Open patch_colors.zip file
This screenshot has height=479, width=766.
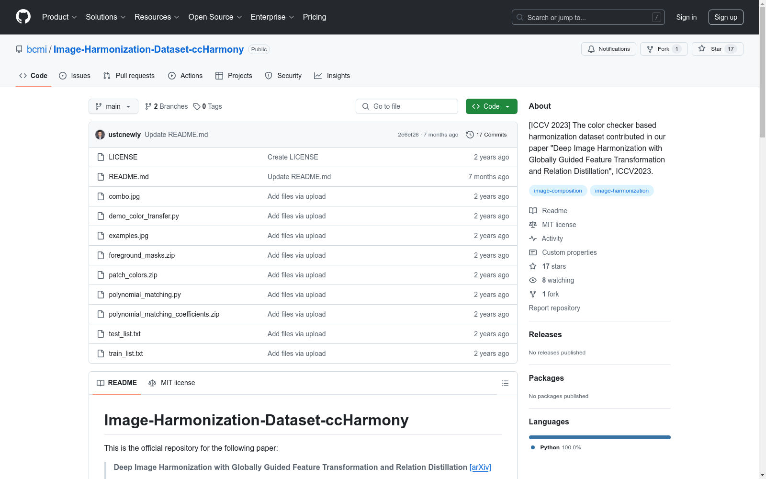click(133, 275)
